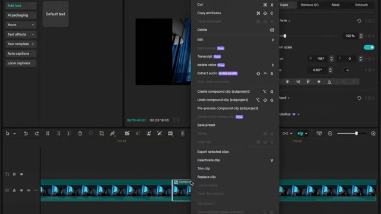
Task: Adjust the timeline zoom slider
Action: (x=356, y=133)
